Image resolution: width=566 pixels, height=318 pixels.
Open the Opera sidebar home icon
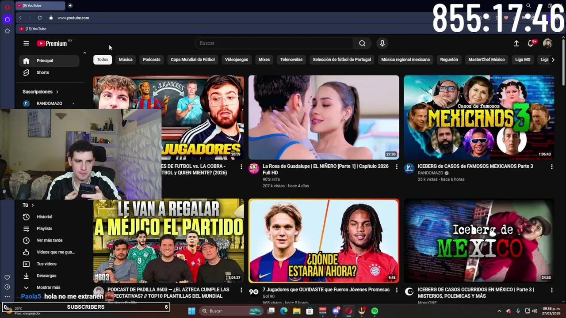(7, 19)
